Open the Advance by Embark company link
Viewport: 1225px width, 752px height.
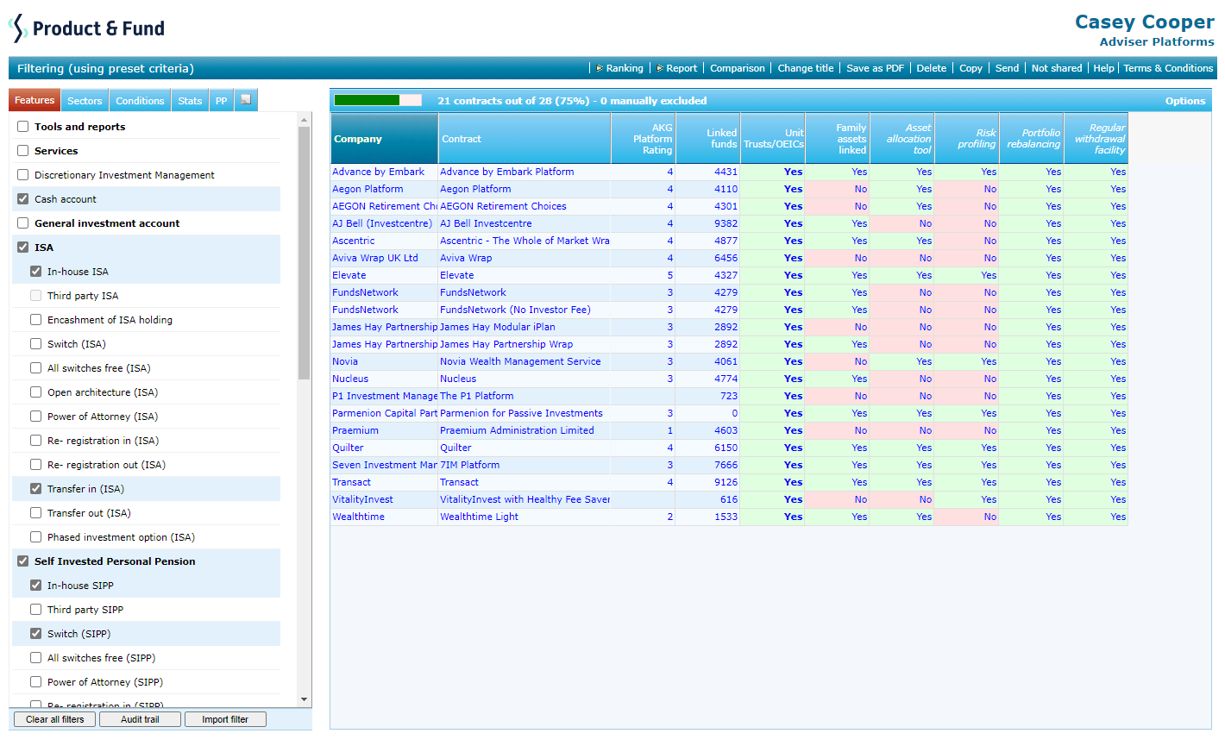coord(378,172)
